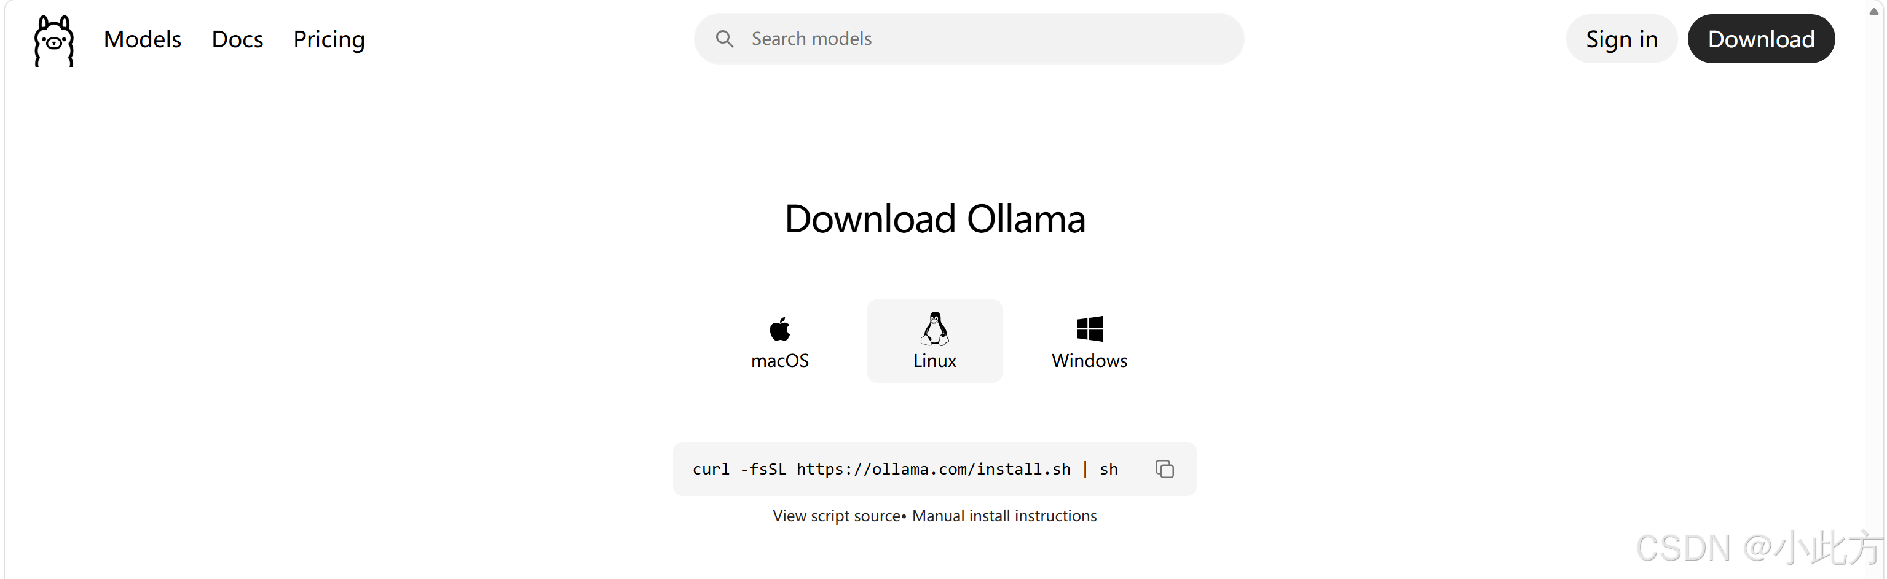Click the Ollama llama logo
The width and height of the screenshot is (1887, 579).
(54, 41)
